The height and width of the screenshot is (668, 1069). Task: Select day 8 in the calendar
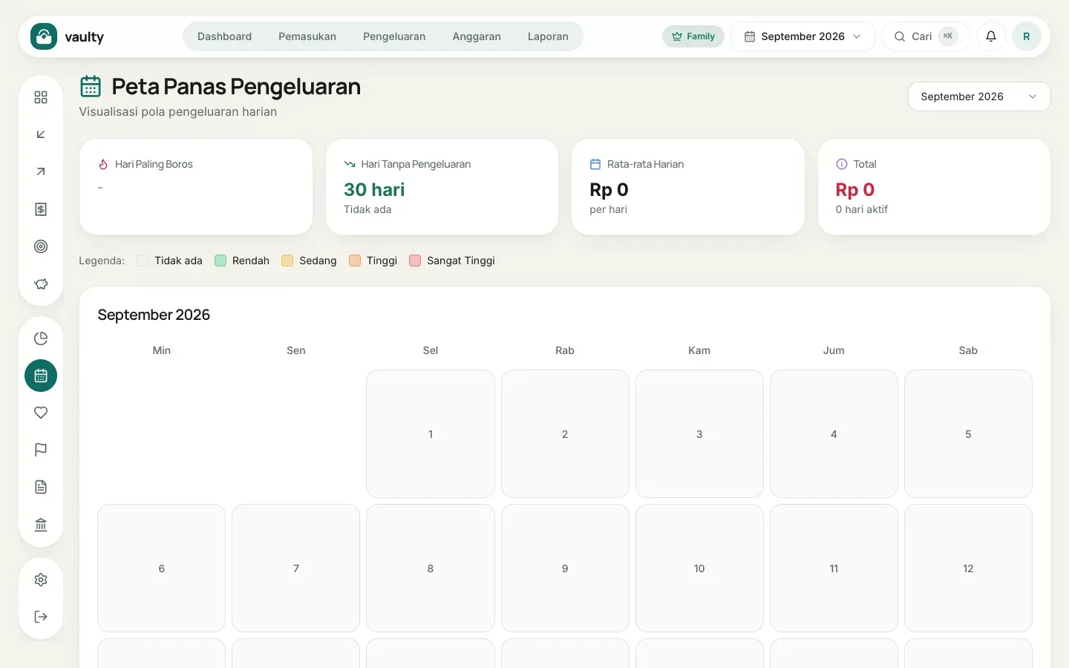pos(431,569)
